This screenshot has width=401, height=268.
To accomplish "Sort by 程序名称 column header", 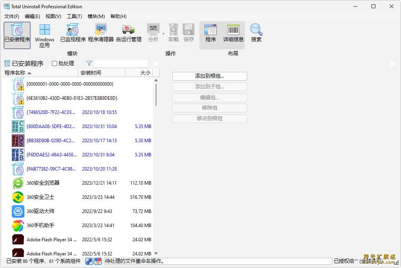I will pyautogui.click(x=40, y=73).
